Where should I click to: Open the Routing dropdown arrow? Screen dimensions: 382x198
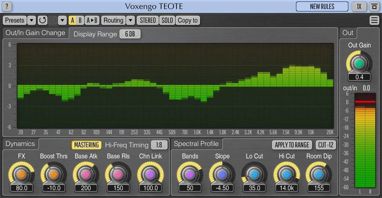[x=131, y=20]
